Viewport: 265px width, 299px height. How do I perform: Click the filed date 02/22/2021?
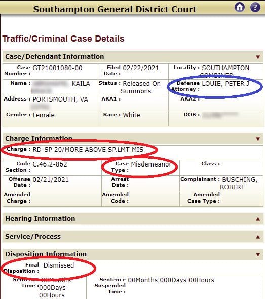[x=141, y=68]
